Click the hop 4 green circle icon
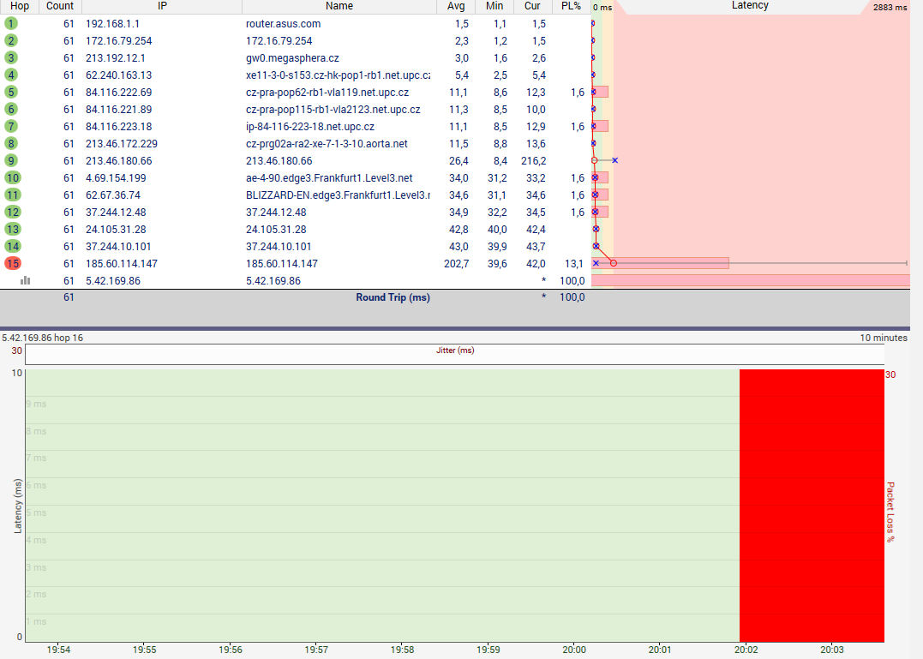923x659 pixels. coord(11,75)
